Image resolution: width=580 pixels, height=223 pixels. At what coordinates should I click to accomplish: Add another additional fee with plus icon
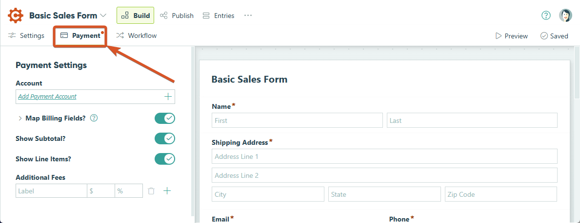pos(167,191)
